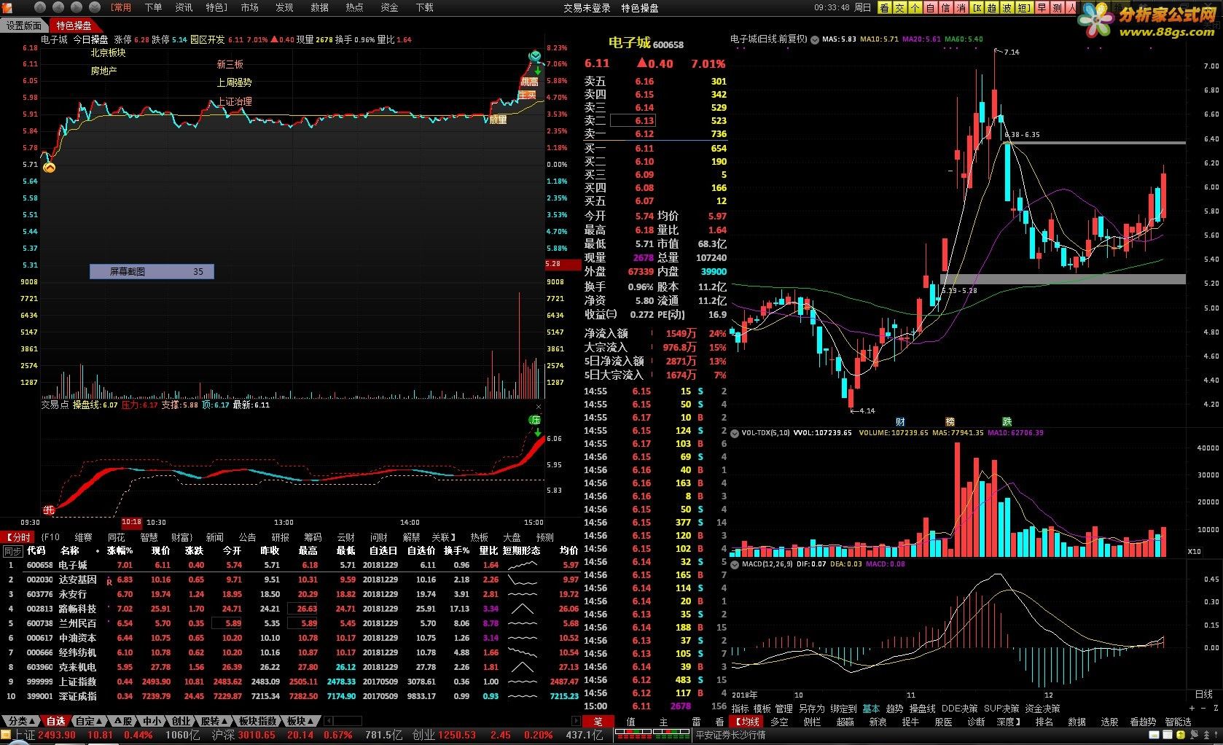1223x745 pixels.
Task: Click the 财 marker under daily chart
Action: [x=900, y=422]
